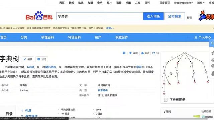Select the 文库 top nav item
214x120 pixels.
pos(137,3)
